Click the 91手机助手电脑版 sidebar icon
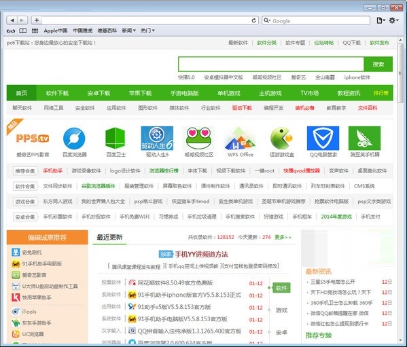The image size is (407, 347). click(x=16, y=263)
